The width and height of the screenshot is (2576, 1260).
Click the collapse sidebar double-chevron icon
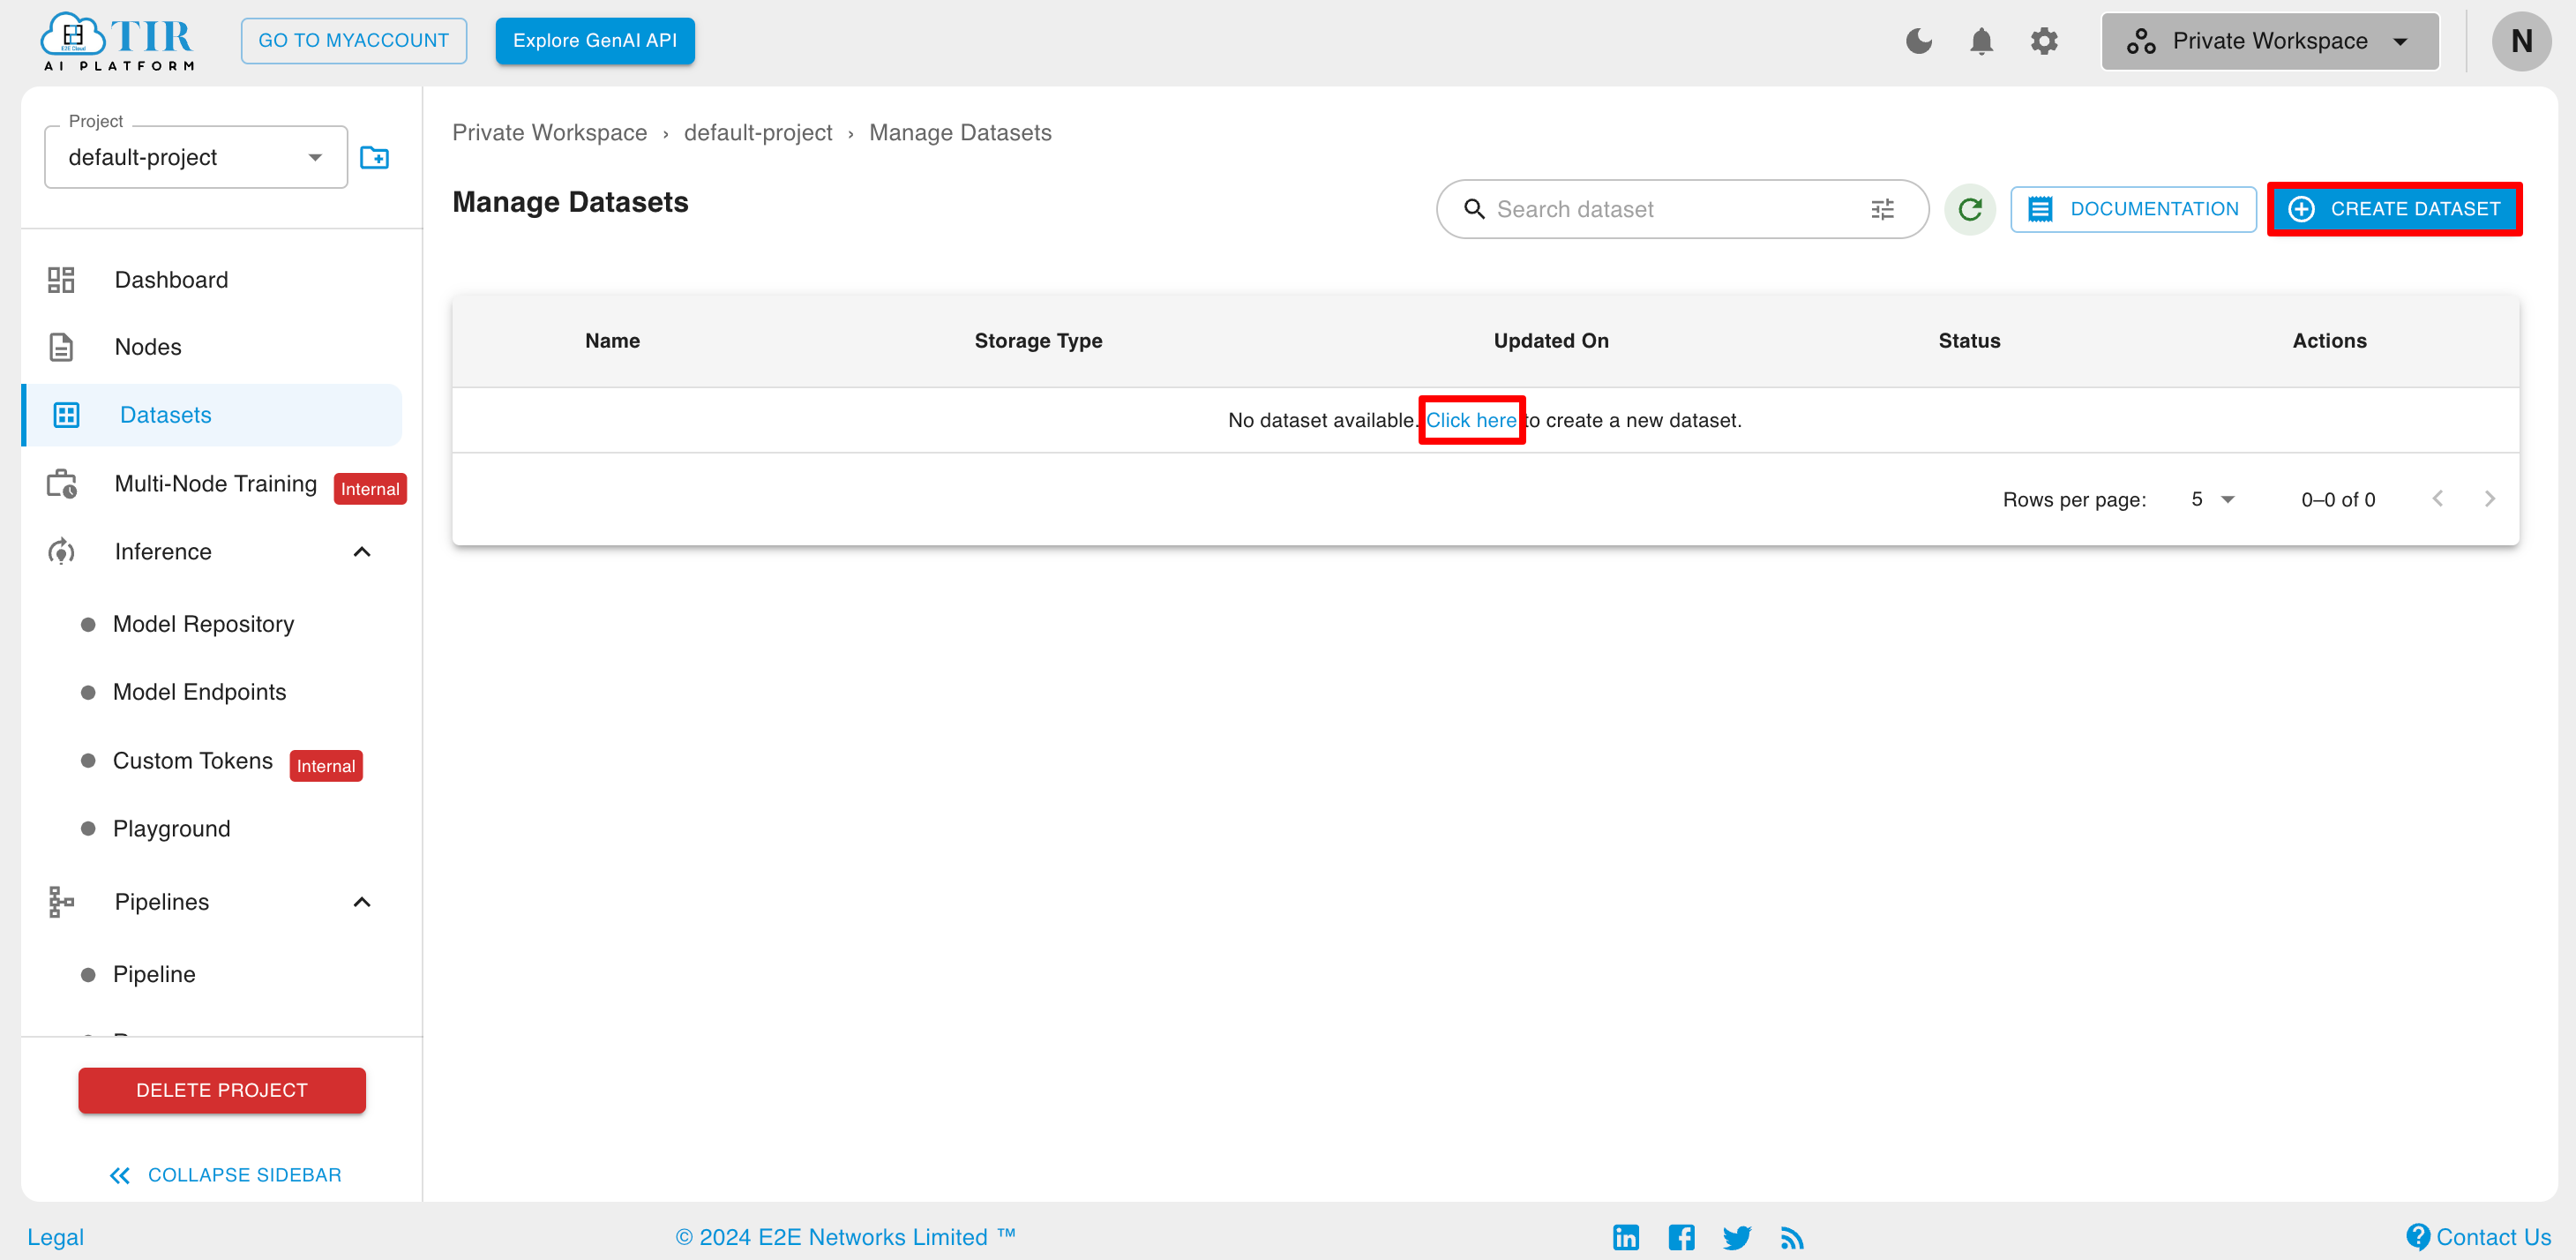click(120, 1175)
